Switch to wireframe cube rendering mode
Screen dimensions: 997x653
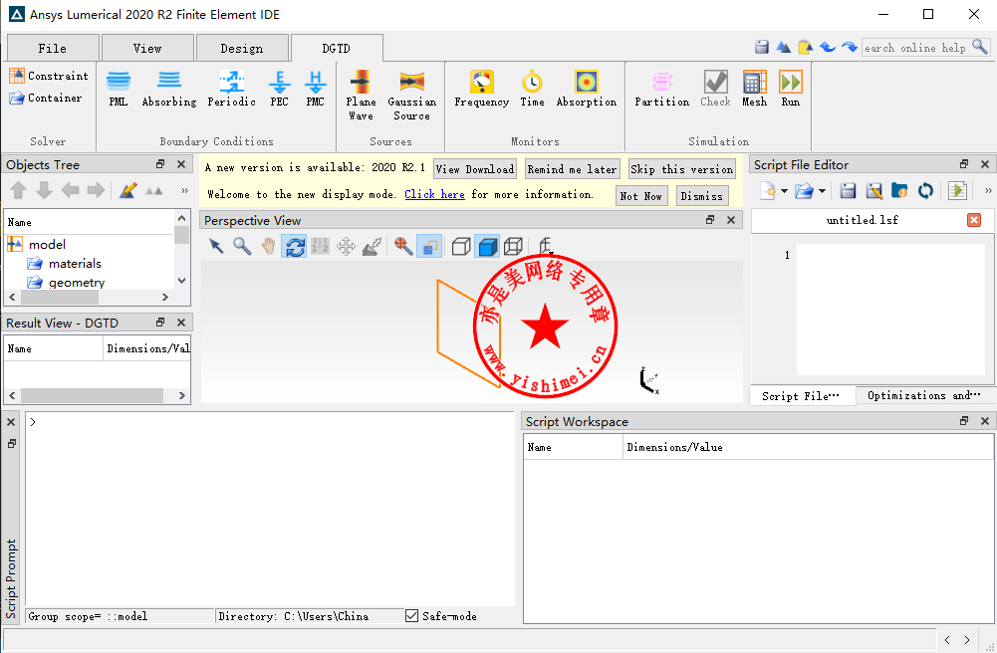(x=513, y=247)
